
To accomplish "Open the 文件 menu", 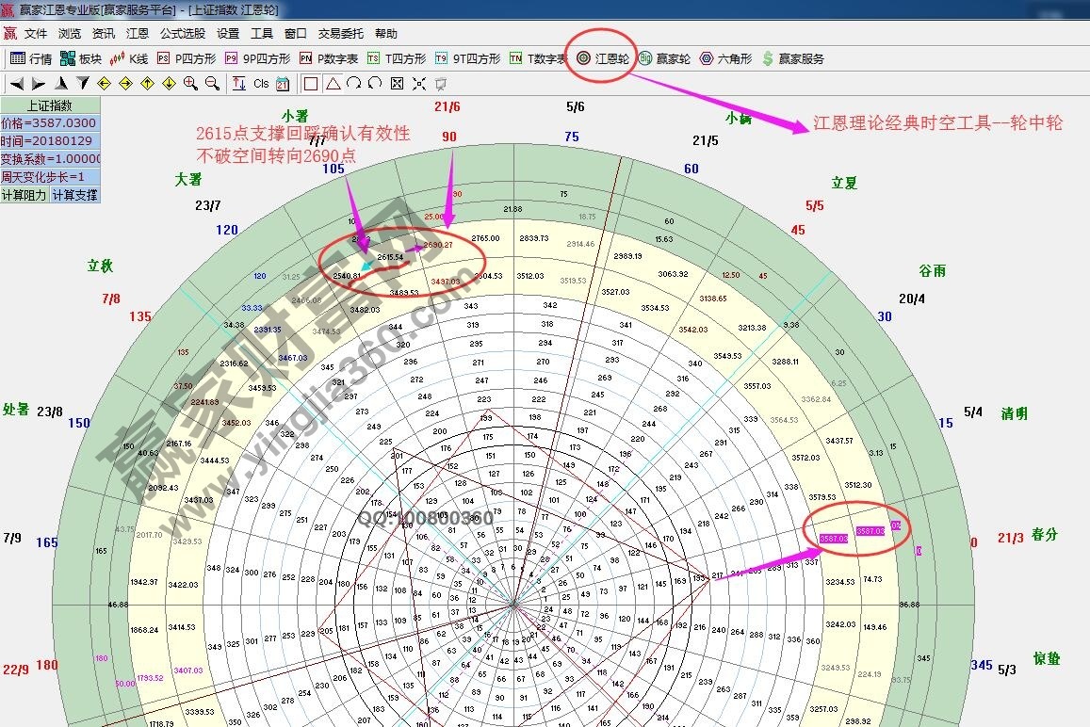I will pos(35,32).
